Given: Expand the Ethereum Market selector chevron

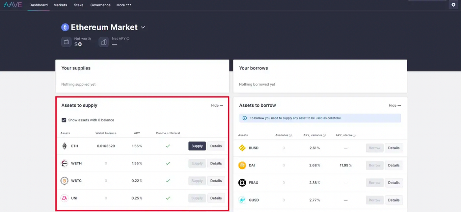Looking at the screenshot, I should click(143, 28).
